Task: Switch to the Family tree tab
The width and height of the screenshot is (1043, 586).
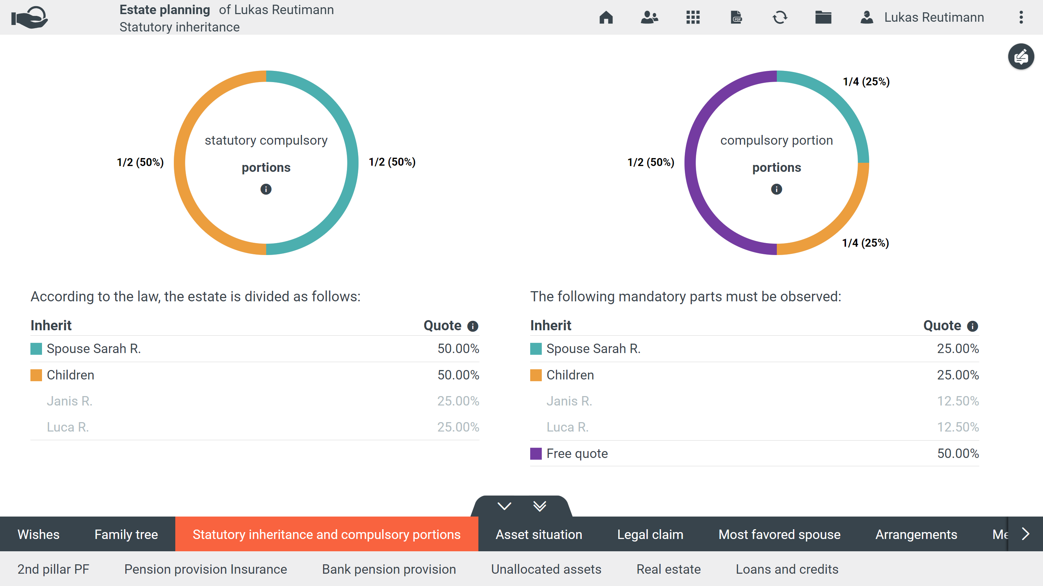Action: (126, 534)
